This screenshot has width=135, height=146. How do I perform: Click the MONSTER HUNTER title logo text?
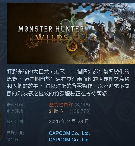pos(51,29)
